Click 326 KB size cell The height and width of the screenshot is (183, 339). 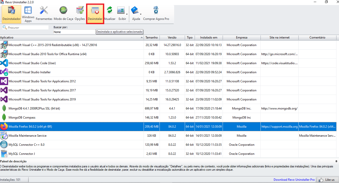pyautogui.click(x=152, y=136)
